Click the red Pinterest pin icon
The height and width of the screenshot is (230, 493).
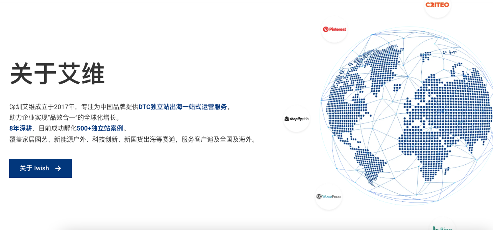click(326, 29)
